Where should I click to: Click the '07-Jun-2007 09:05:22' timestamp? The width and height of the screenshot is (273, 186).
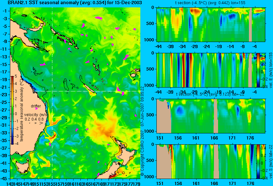click(142, 106)
